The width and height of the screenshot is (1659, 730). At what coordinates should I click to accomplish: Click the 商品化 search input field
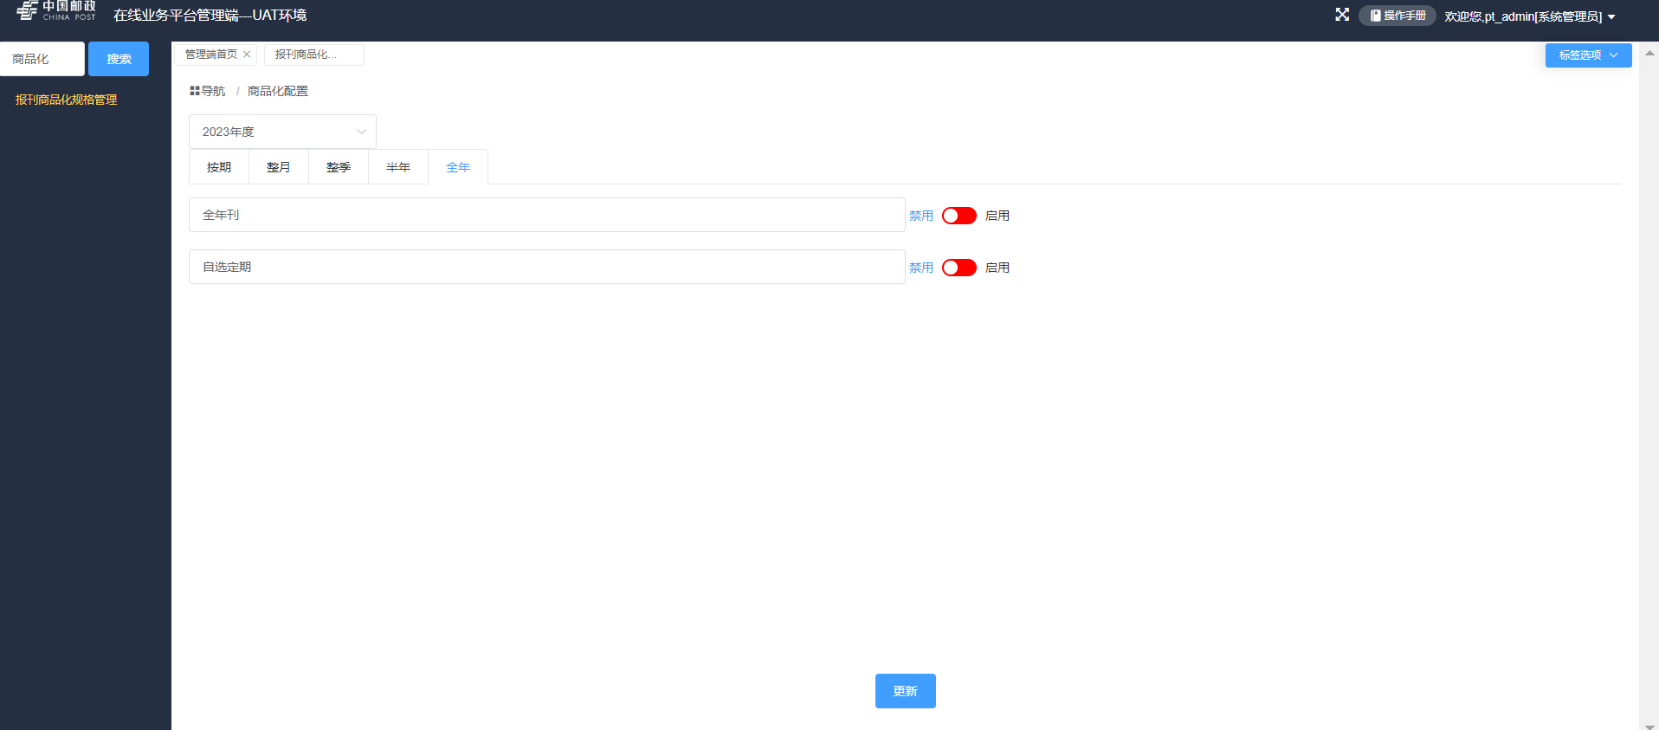[x=42, y=59]
